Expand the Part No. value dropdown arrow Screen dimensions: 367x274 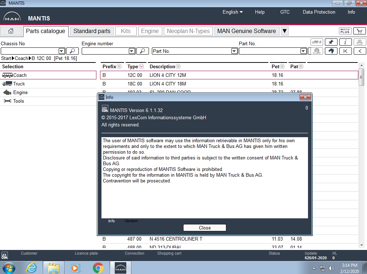(x=303, y=51)
